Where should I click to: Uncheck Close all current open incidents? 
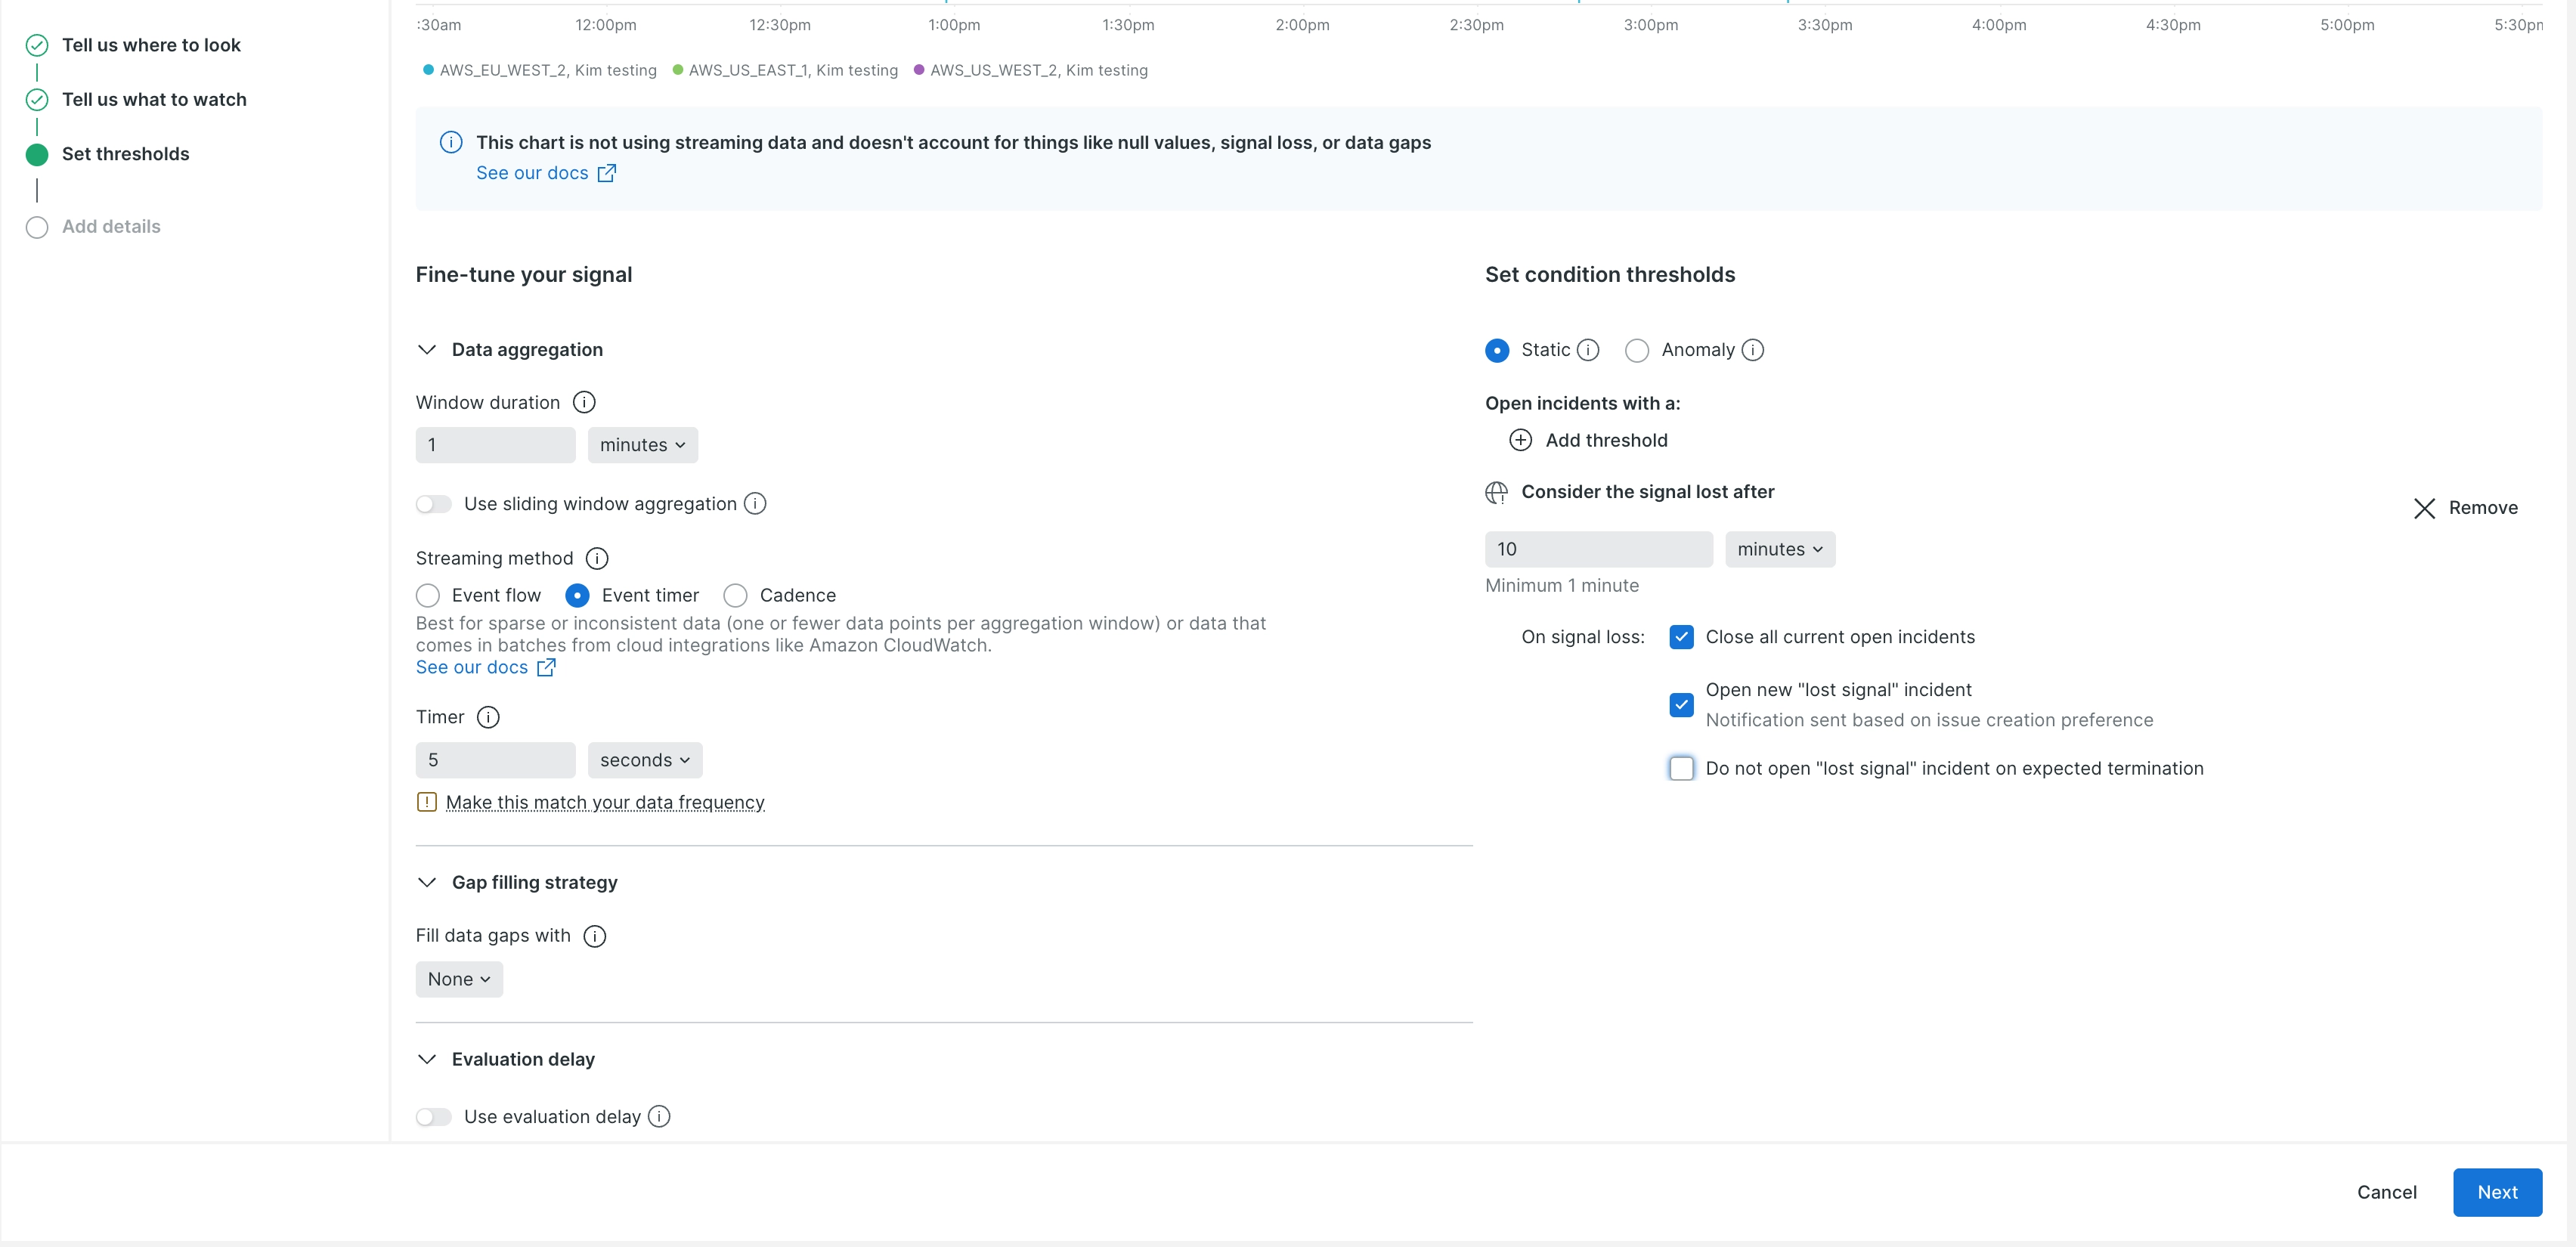(x=1681, y=637)
